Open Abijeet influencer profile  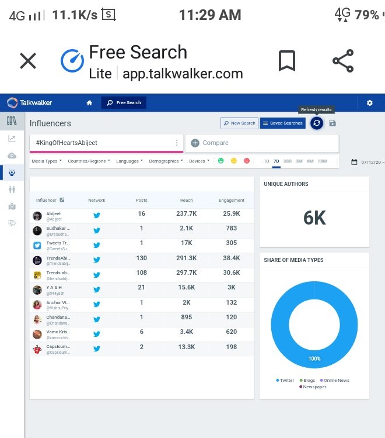pyautogui.click(x=54, y=216)
